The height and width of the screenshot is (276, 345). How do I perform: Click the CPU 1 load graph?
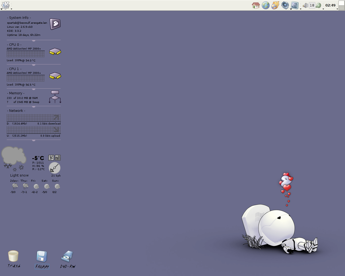click(x=26, y=78)
